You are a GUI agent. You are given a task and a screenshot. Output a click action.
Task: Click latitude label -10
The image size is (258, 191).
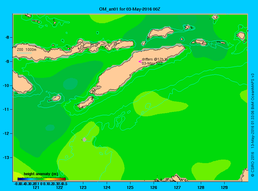(x=6, y=86)
